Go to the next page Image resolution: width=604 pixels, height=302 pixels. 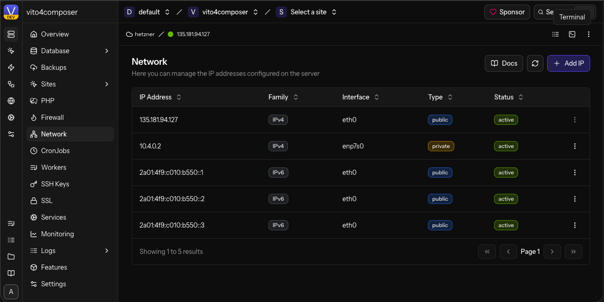(552, 252)
